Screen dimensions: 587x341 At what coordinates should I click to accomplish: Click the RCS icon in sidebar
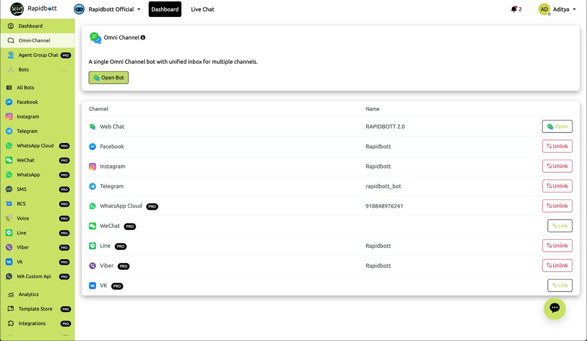[9, 204]
